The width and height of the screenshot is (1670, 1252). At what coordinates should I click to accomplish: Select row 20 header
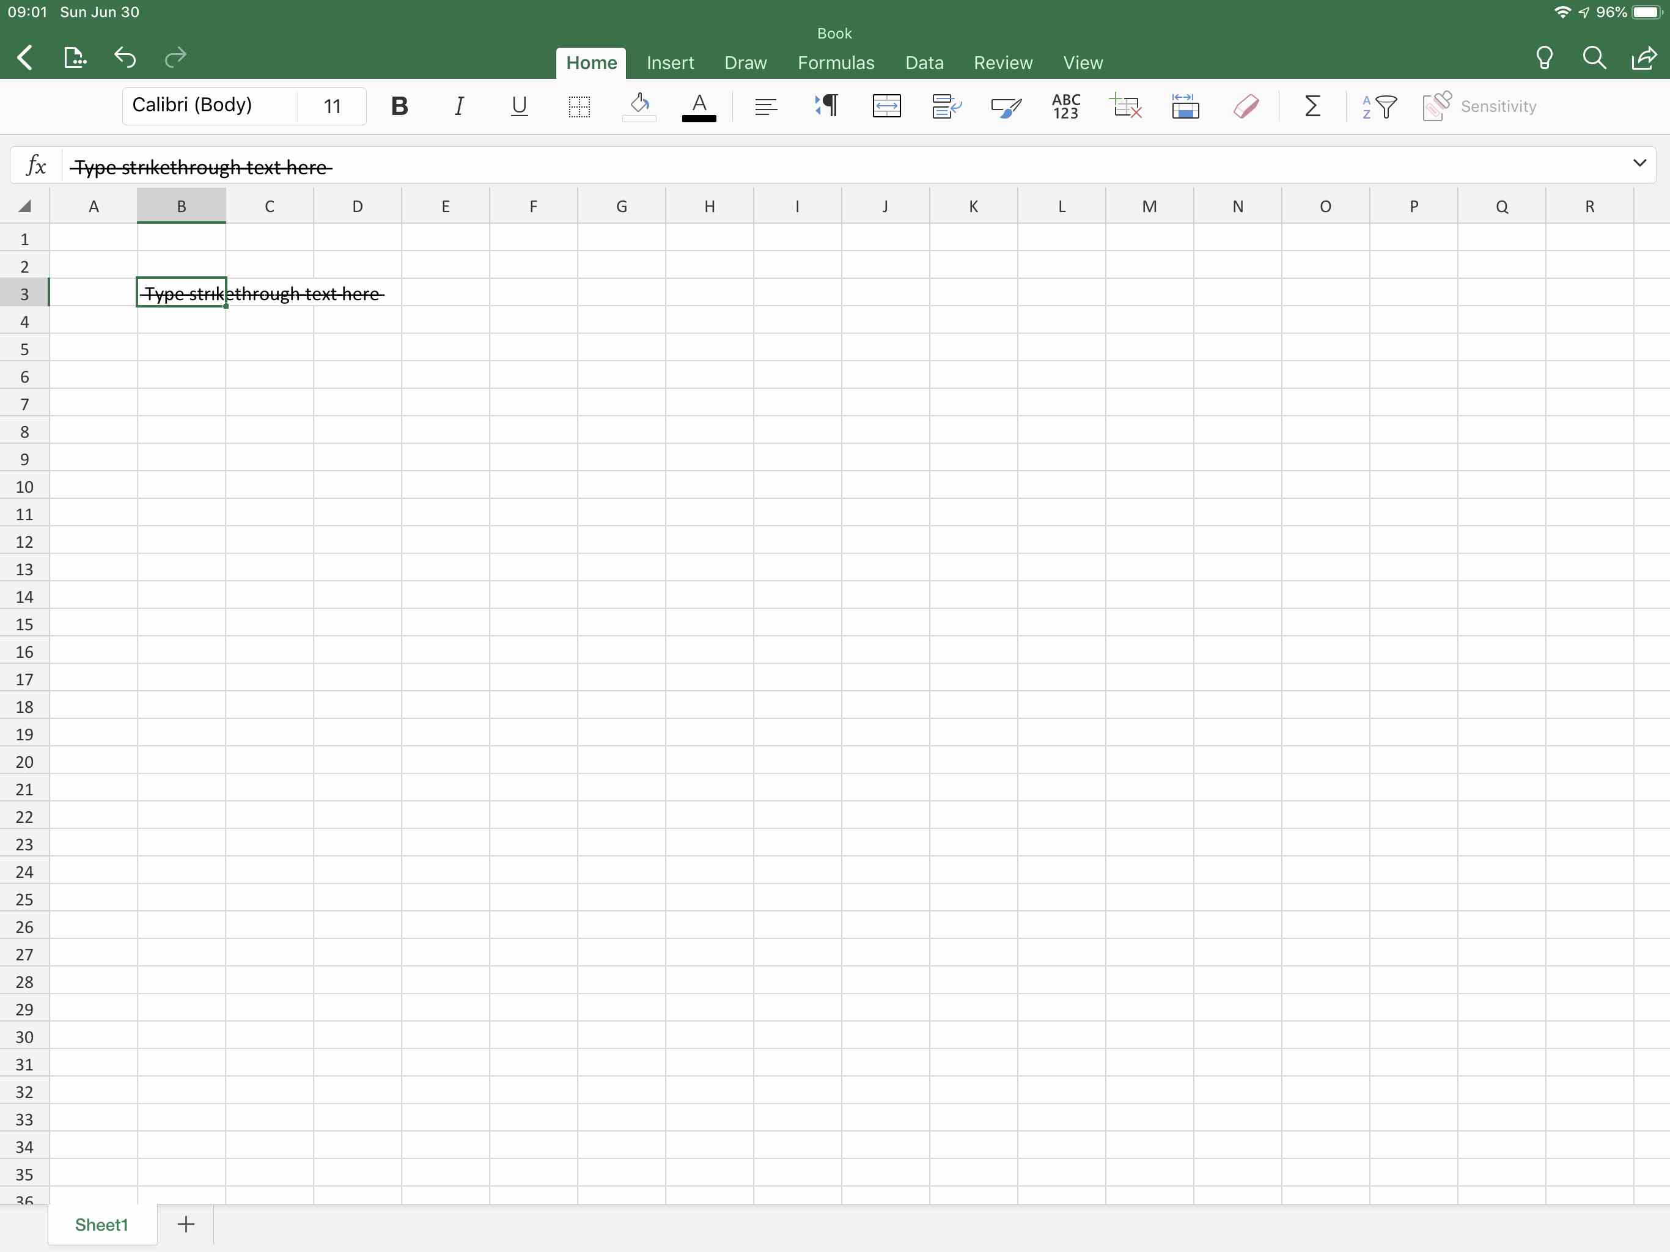click(24, 761)
